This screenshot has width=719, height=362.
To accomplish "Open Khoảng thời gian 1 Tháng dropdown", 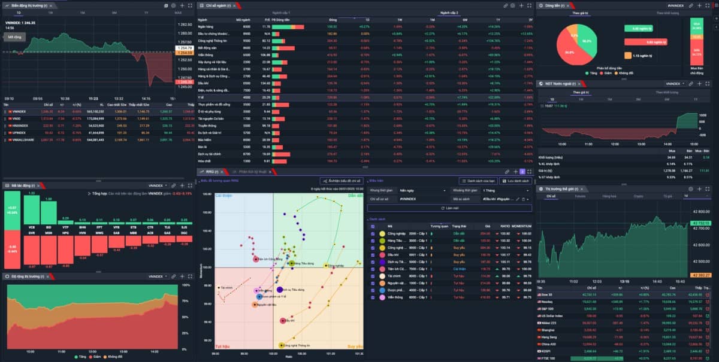I will [x=506, y=190].
